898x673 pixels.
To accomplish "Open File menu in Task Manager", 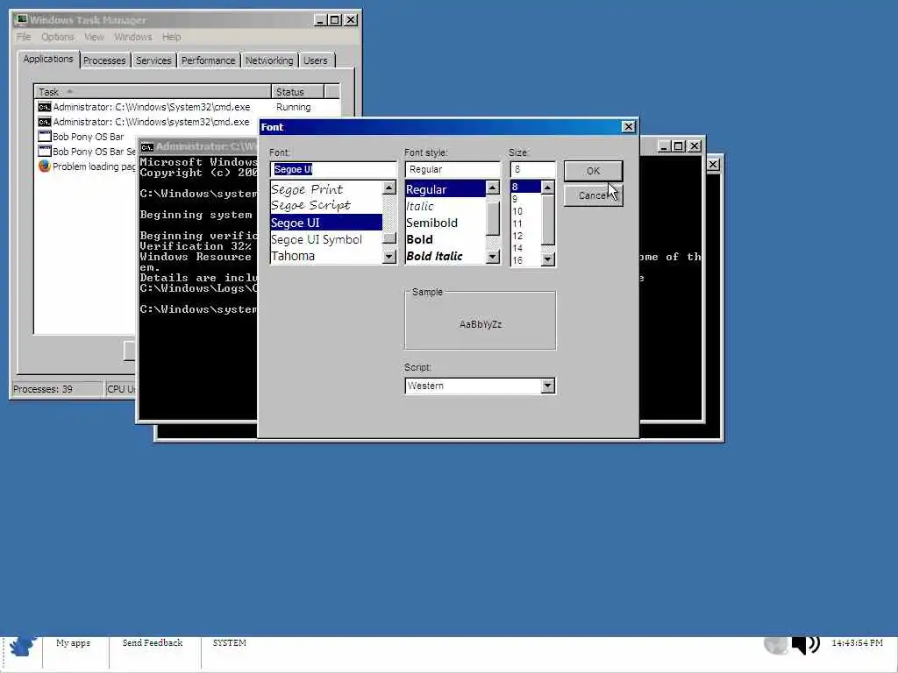I will (24, 37).
